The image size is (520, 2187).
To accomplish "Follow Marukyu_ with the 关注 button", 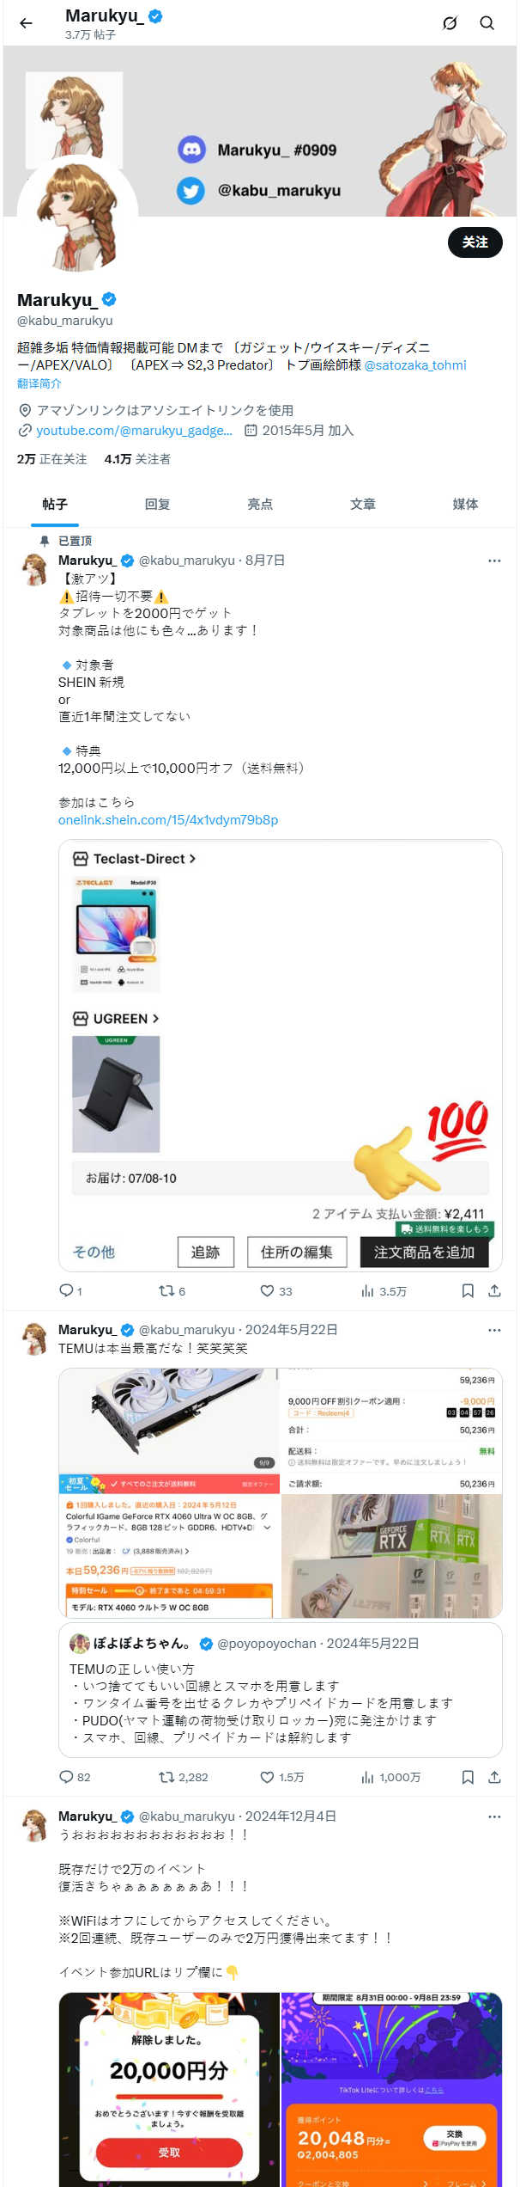I will click(475, 242).
